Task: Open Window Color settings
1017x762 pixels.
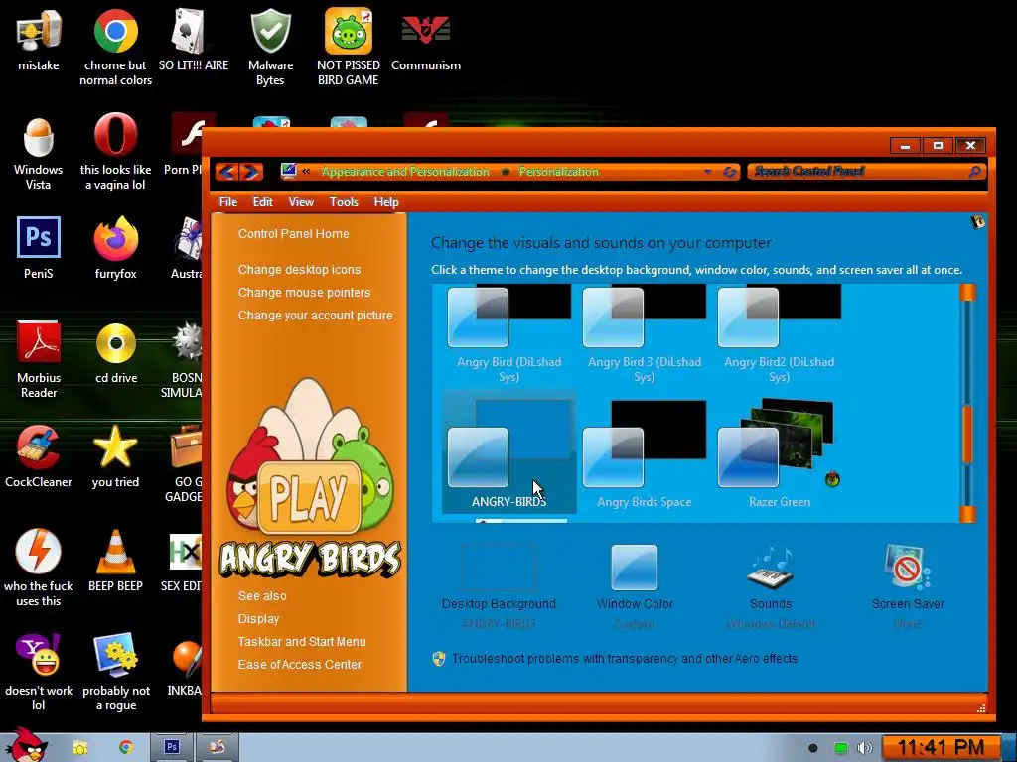Action: pos(635,586)
